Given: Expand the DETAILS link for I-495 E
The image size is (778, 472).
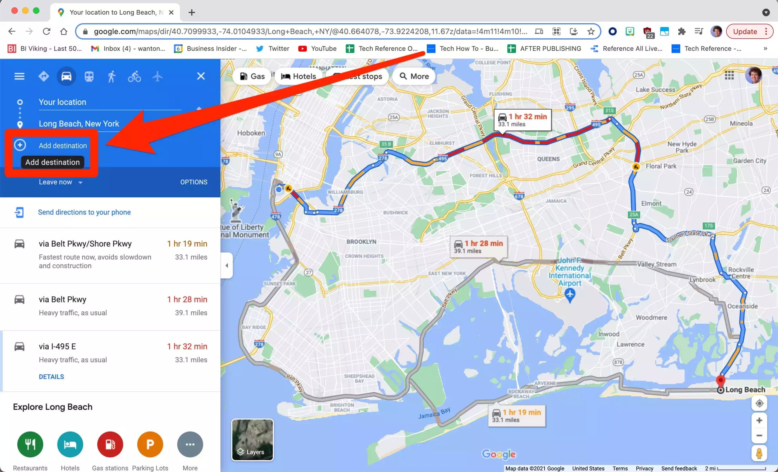Looking at the screenshot, I should (x=51, y=377).
